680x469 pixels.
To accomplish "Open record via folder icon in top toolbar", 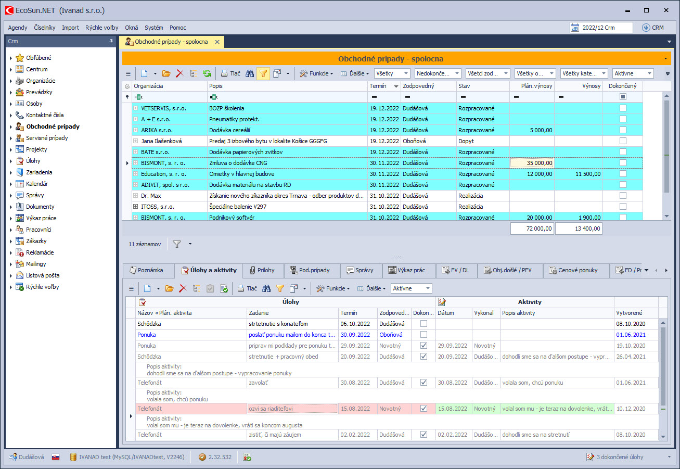I will point(166,73).
